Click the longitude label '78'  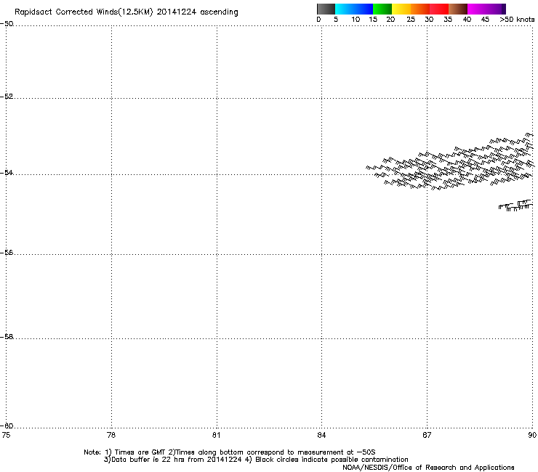coord(111,435)
